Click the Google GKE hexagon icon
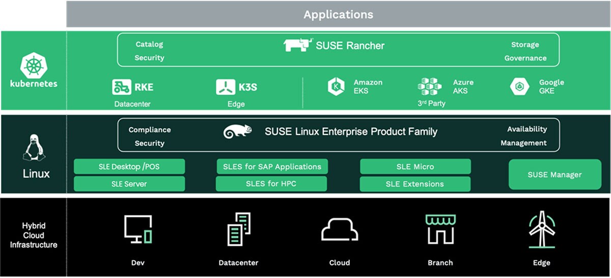611x278 pixels. 519,87
